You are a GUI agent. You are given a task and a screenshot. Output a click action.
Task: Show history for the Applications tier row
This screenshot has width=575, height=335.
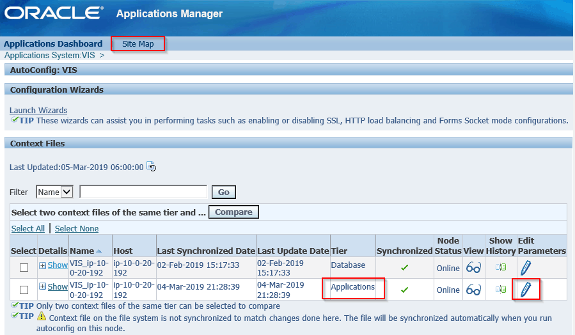click(x=501, y=289)
